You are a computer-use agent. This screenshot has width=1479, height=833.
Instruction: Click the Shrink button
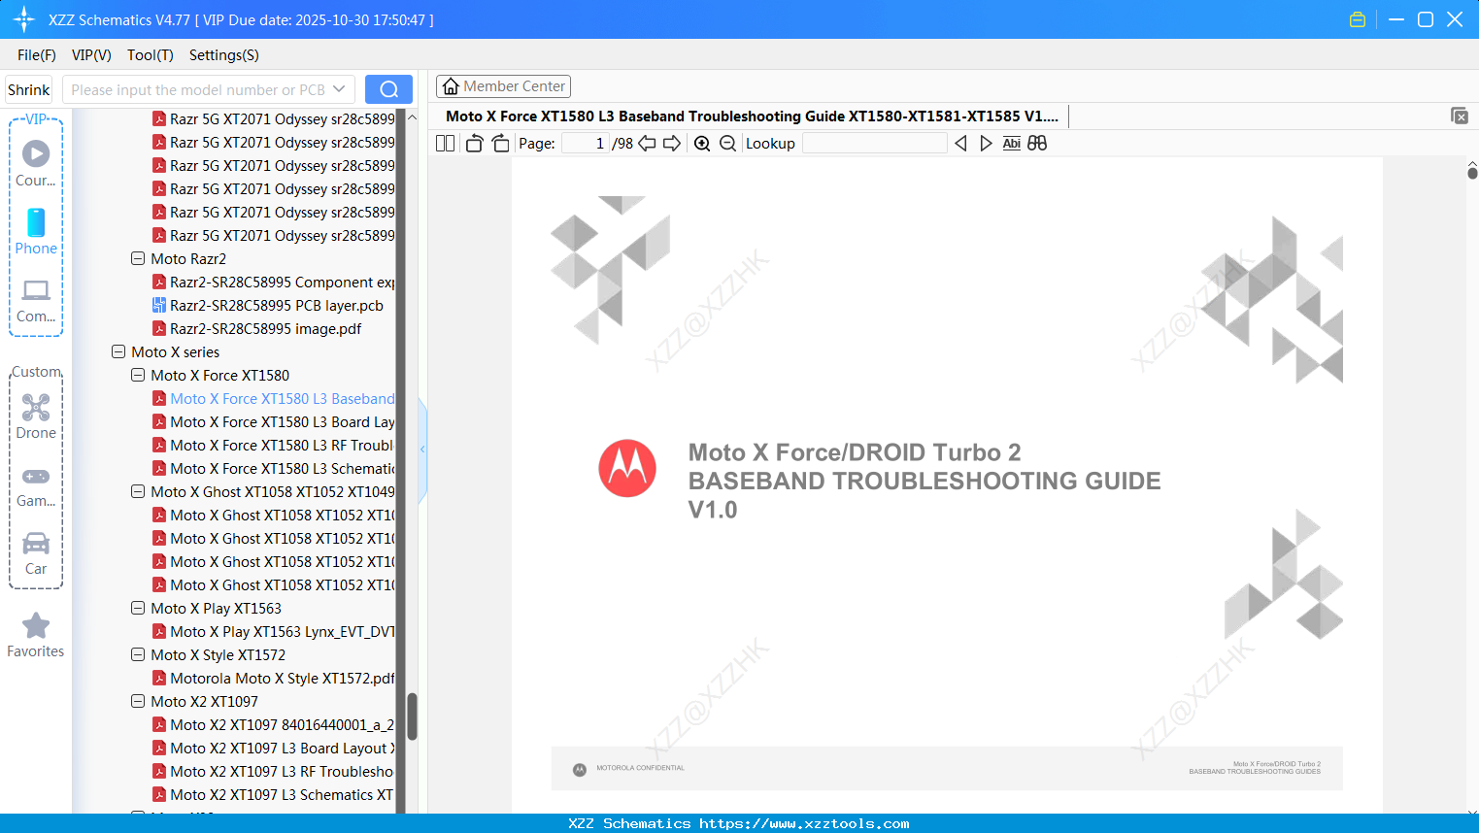pos(28,88)
